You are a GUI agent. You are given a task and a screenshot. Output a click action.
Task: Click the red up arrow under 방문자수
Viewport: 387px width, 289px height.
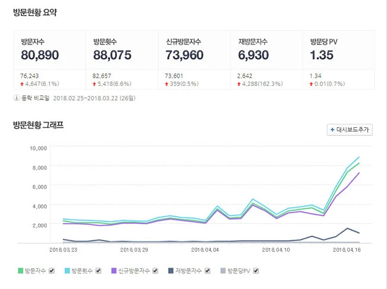tap(23, 84)
